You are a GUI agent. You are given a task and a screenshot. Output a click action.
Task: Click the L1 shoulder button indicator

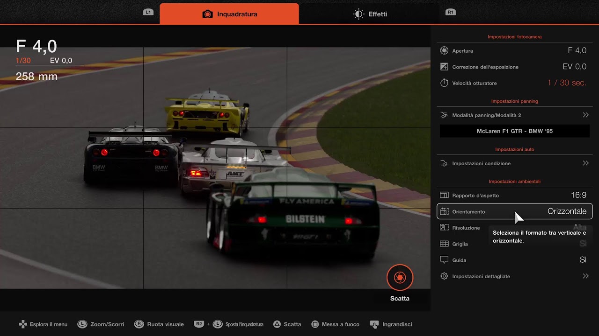point(148,12)
